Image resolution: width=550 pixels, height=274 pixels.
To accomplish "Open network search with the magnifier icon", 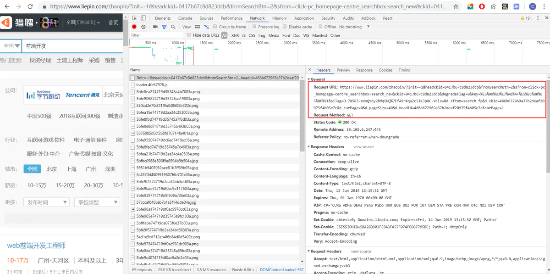I will tap(173, 27).
